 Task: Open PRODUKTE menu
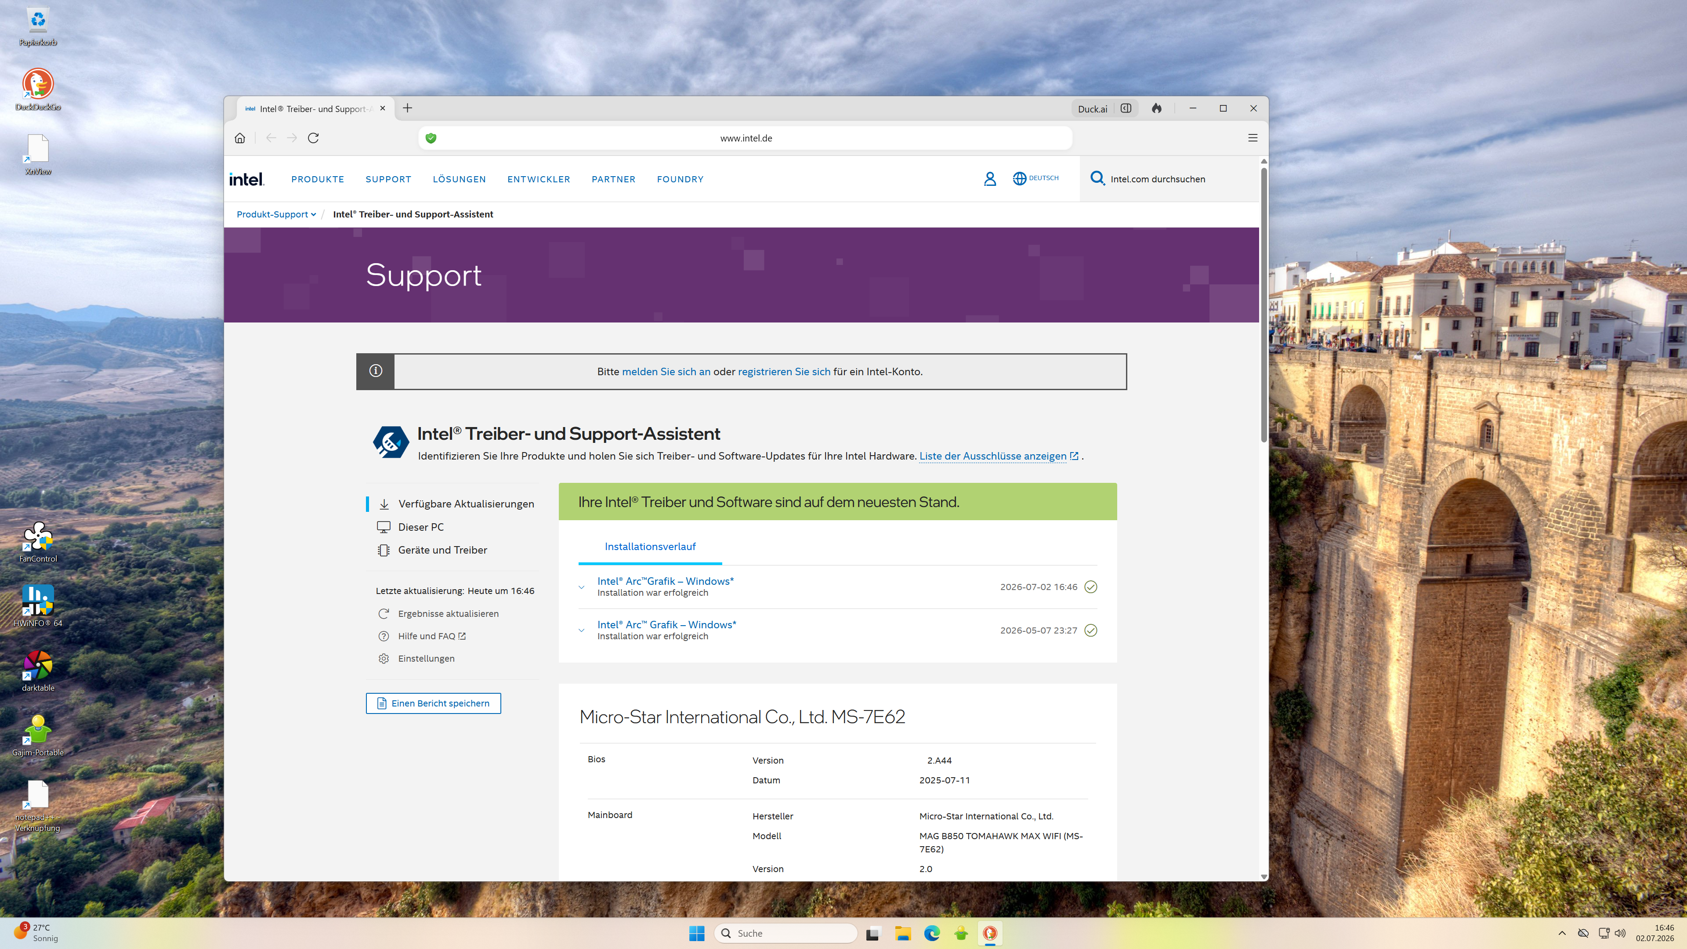tap(318, 179)
